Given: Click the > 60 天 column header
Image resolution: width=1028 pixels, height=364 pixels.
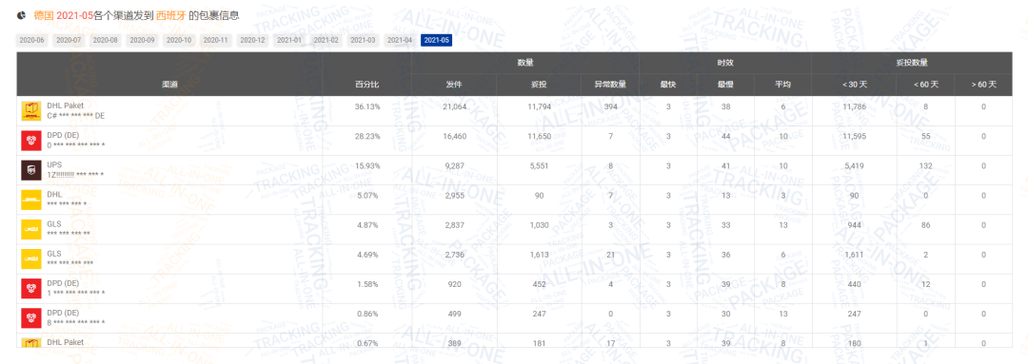Looking at the screenshot, I should (x=983, y=85).
